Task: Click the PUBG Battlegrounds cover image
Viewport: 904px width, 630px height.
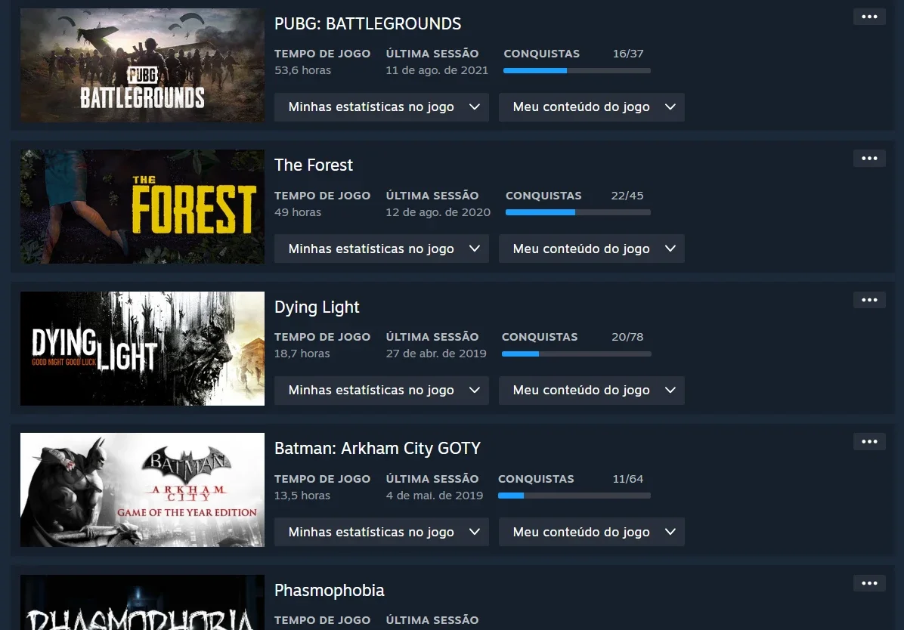Action: (x=142, y=65)
